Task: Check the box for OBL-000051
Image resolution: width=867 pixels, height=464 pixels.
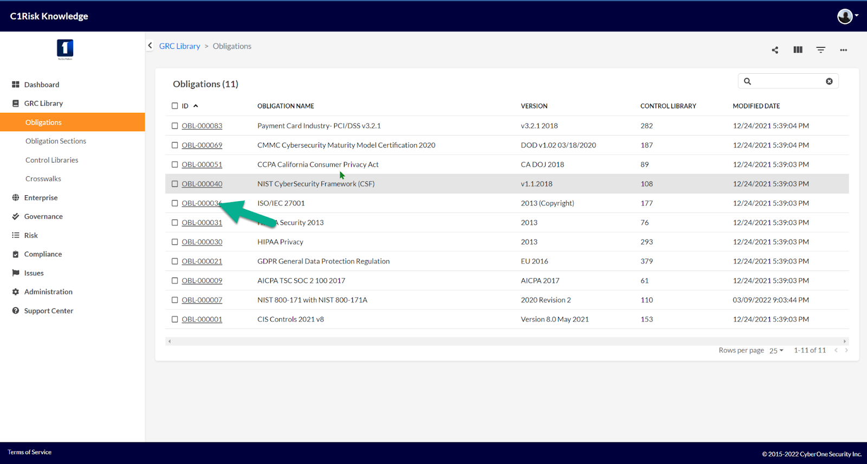Action: click(174, 164)
